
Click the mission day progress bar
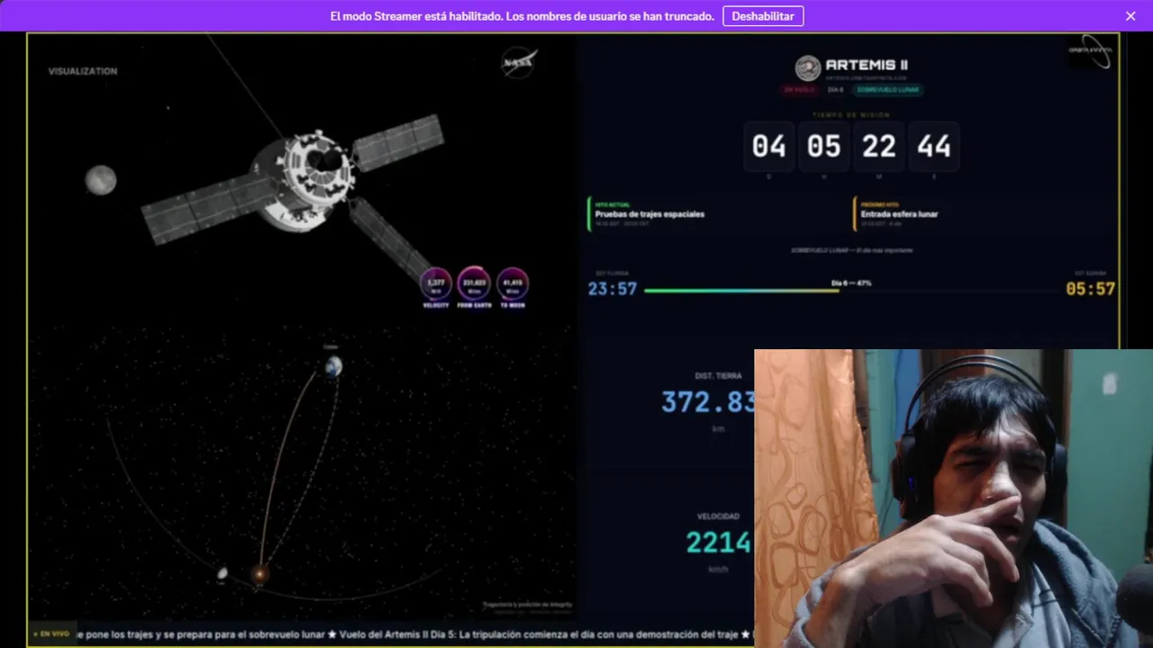851,291
